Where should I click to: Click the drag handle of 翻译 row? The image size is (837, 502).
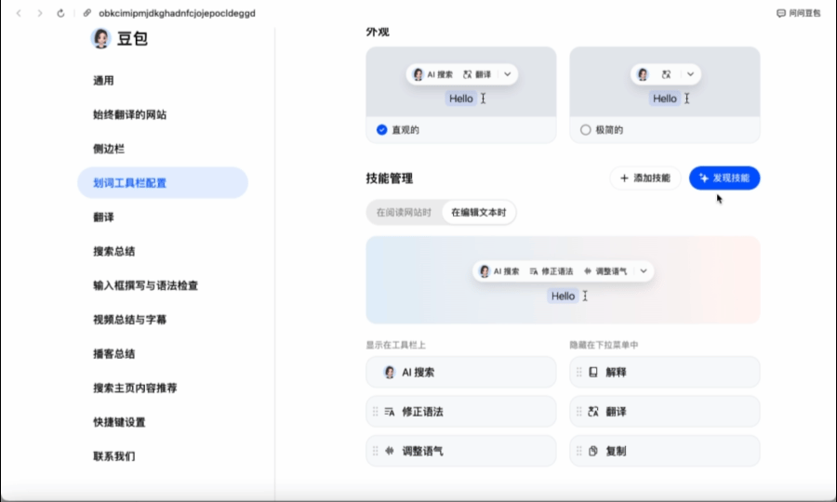[x=579, y=412]
